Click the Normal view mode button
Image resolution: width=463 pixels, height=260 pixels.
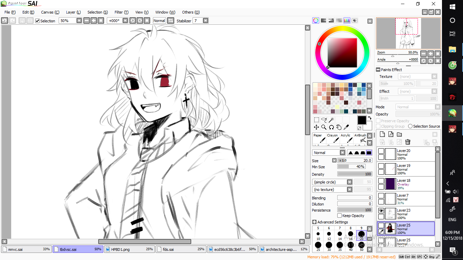click(x=159, y=21)
